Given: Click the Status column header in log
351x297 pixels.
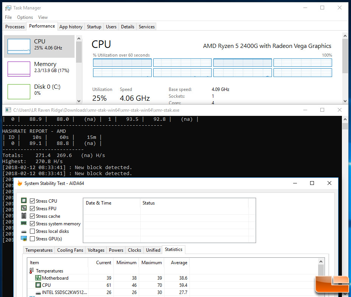Looking at the screenshot, I should tap(194, 203).
